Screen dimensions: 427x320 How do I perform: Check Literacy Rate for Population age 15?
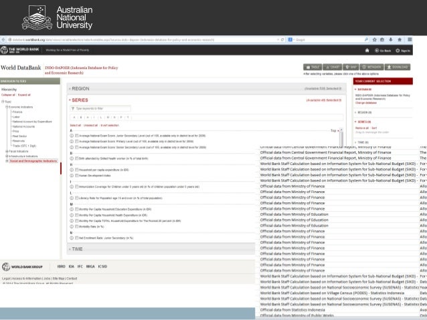(77, 198)
